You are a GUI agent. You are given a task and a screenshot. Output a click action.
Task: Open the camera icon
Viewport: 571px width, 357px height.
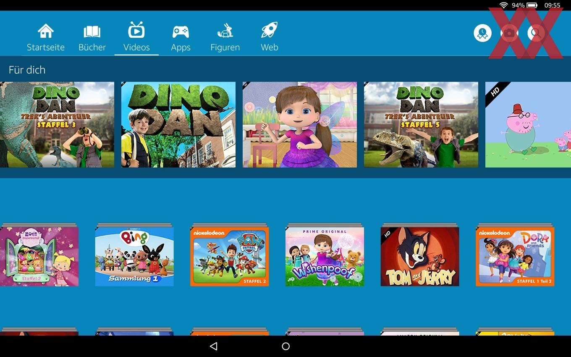tap(509, 33)
